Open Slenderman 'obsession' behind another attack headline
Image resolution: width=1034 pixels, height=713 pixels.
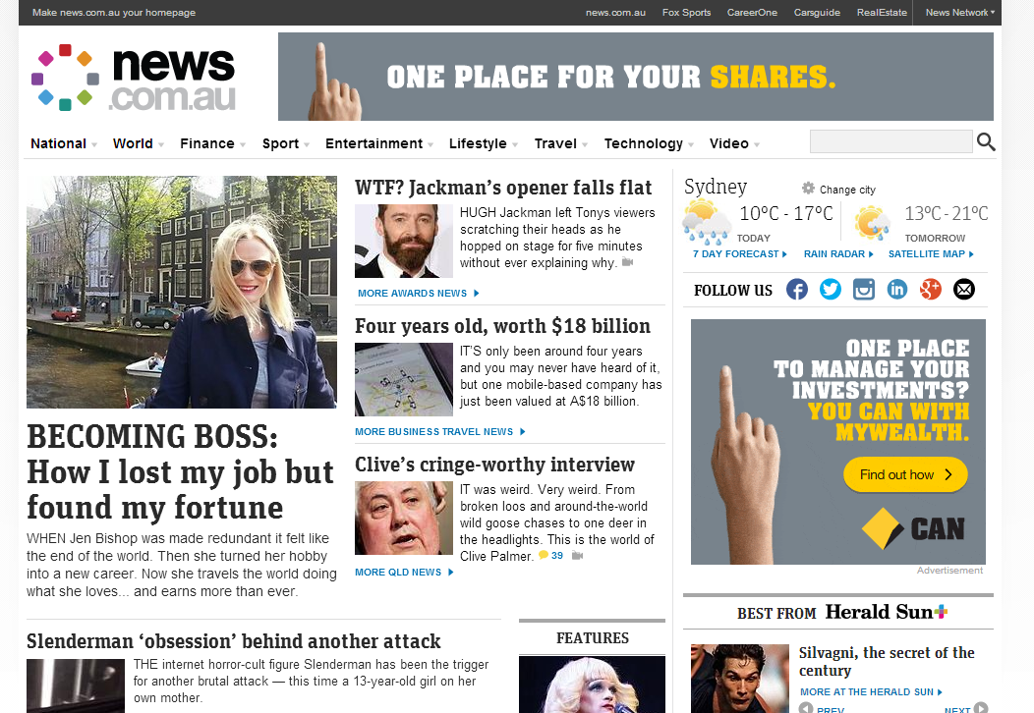point(234,641)
